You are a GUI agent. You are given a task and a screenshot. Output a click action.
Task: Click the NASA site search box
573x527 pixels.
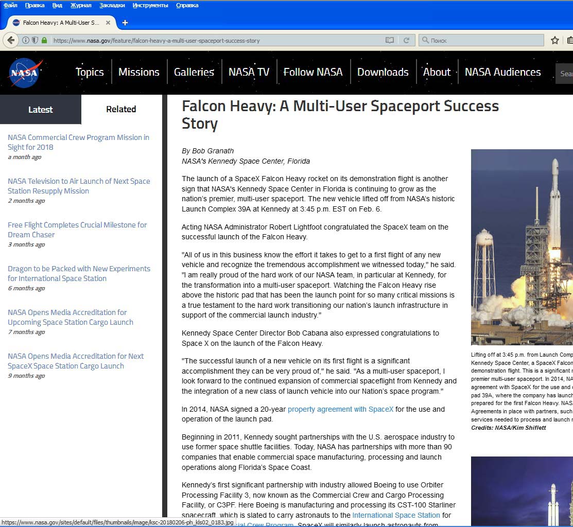(564, 74)
